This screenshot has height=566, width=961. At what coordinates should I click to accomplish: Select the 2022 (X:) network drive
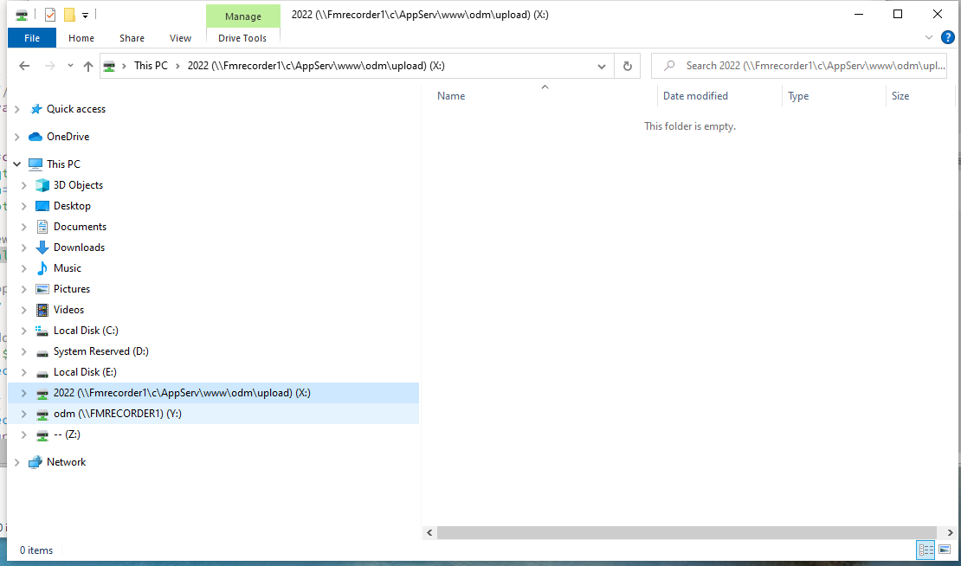(x=182, y=393)
